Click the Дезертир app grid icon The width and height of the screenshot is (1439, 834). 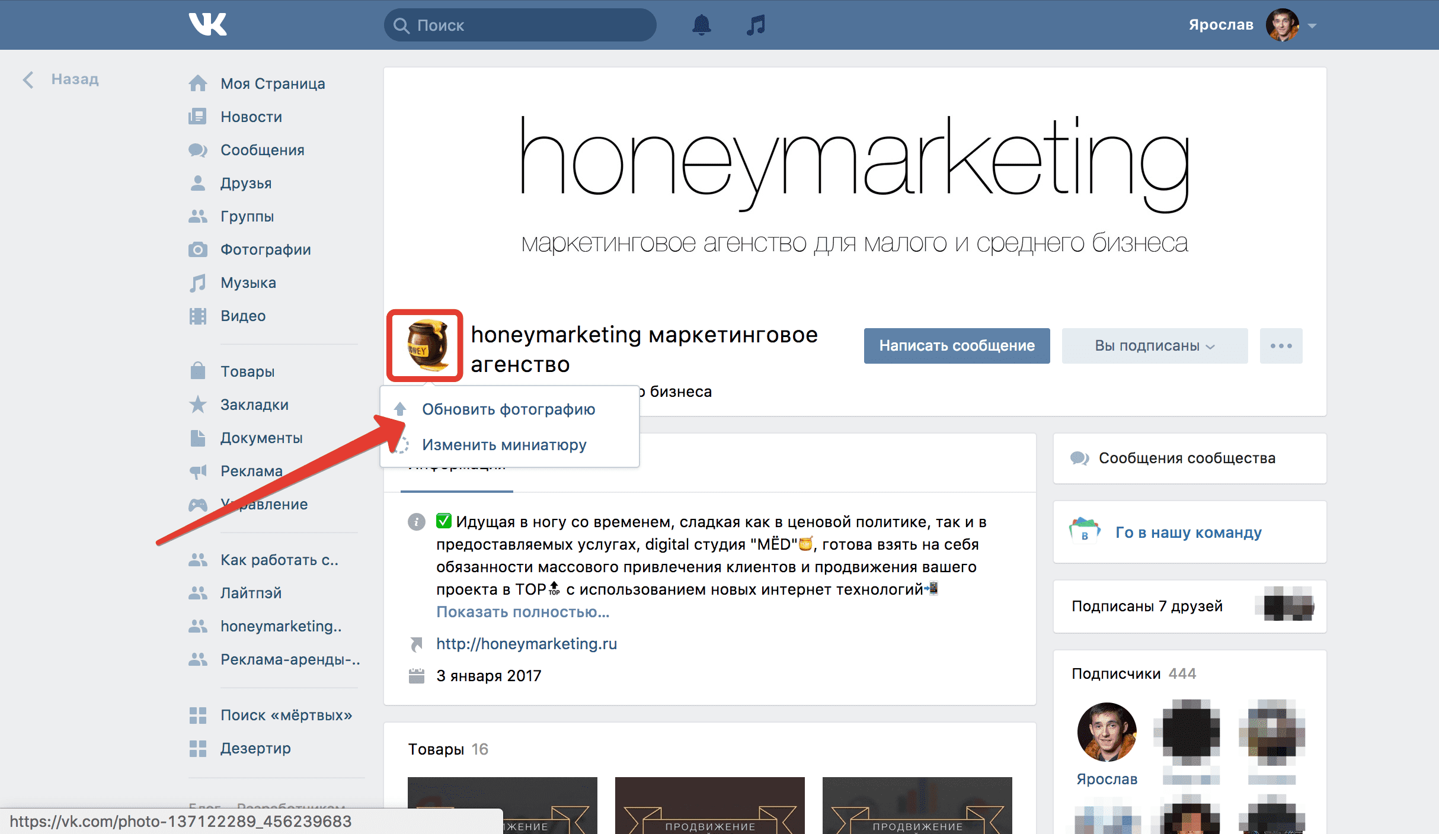click(x=198, y=748)
